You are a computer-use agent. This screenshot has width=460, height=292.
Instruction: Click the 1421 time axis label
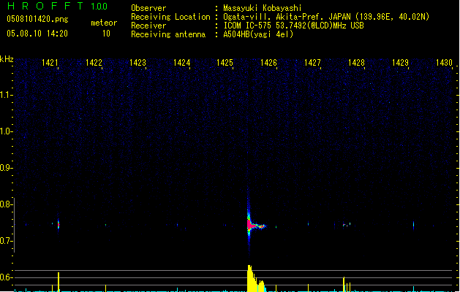coord(50,63)
